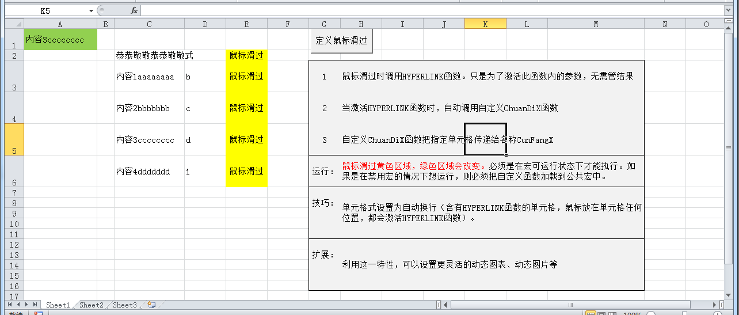Select cell 内容2bbbbbbb

click(x=149, y=108)
